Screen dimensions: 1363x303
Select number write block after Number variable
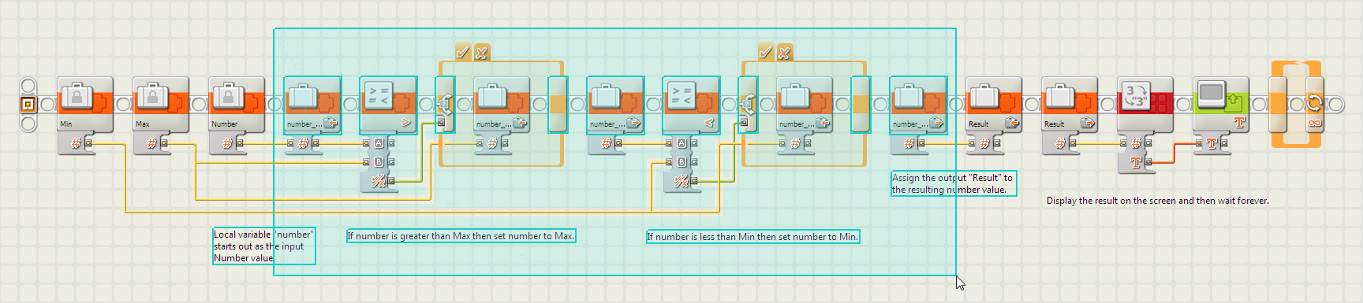[x=312, y=104]
